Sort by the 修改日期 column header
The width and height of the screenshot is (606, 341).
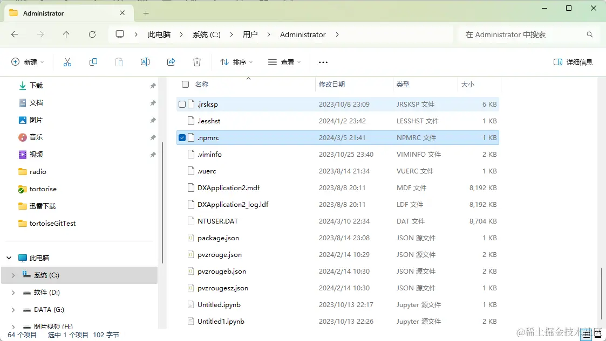tap(331, 84)
